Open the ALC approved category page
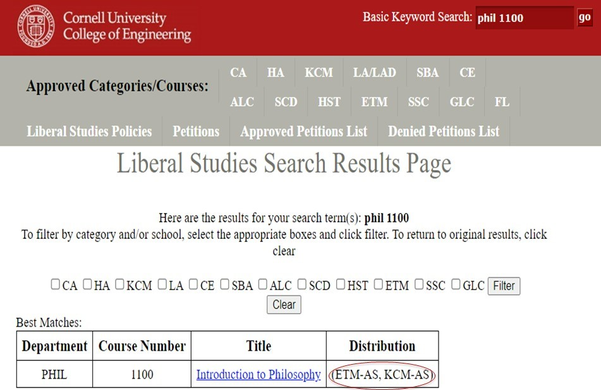This screenshot has height=390, width=601. click(242, 102)
